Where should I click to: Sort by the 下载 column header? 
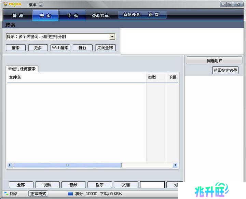click(x=172, y=77)
